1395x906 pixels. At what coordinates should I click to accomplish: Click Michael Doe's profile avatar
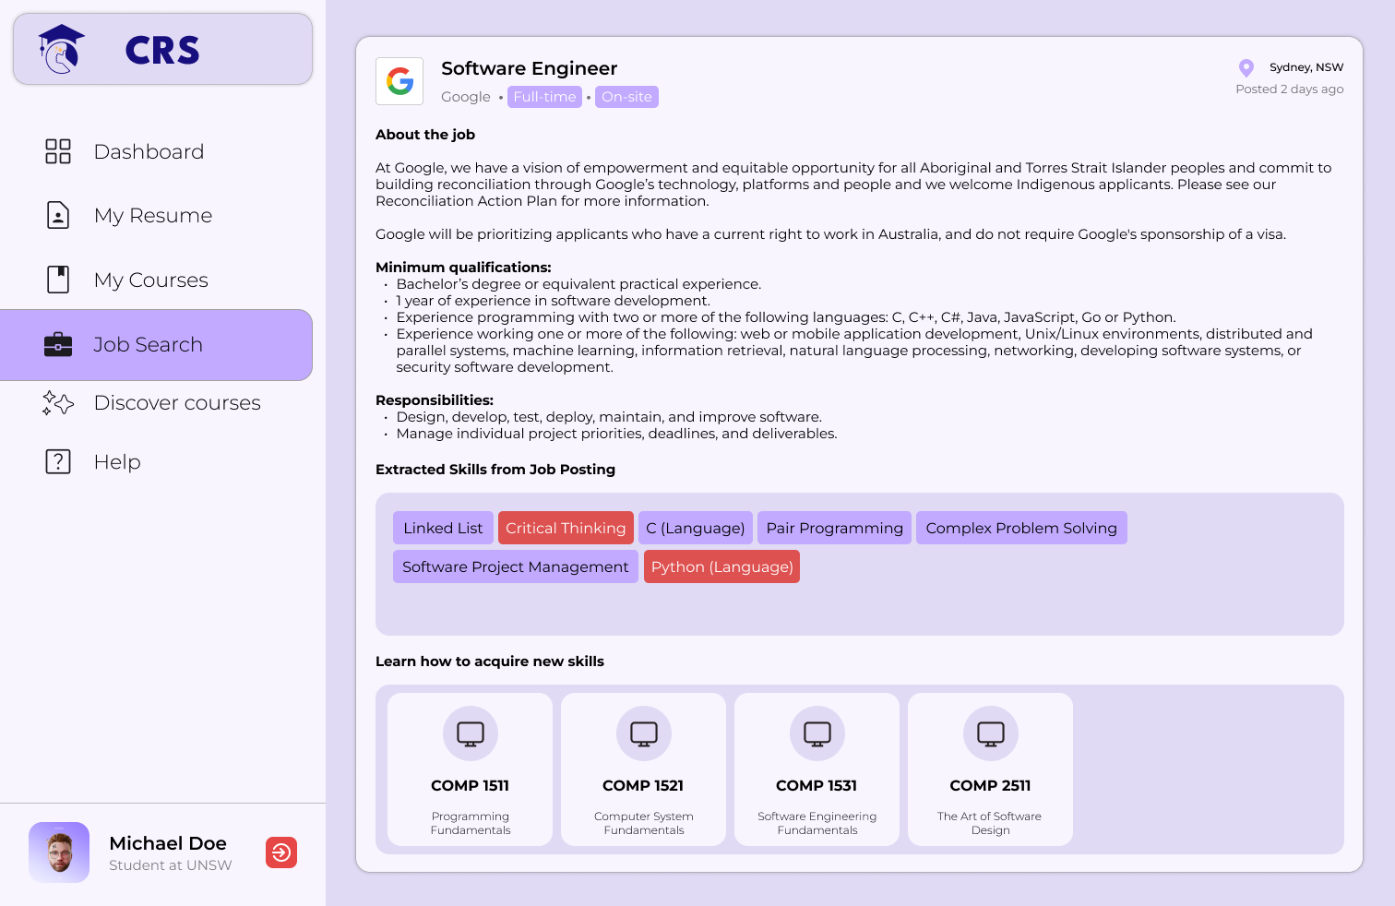(x=59, y=852)
